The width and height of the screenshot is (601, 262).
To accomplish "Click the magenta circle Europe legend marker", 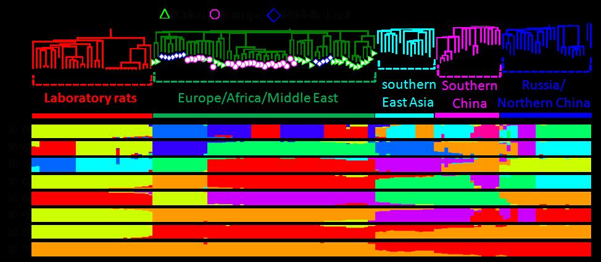I will point(216,14).
